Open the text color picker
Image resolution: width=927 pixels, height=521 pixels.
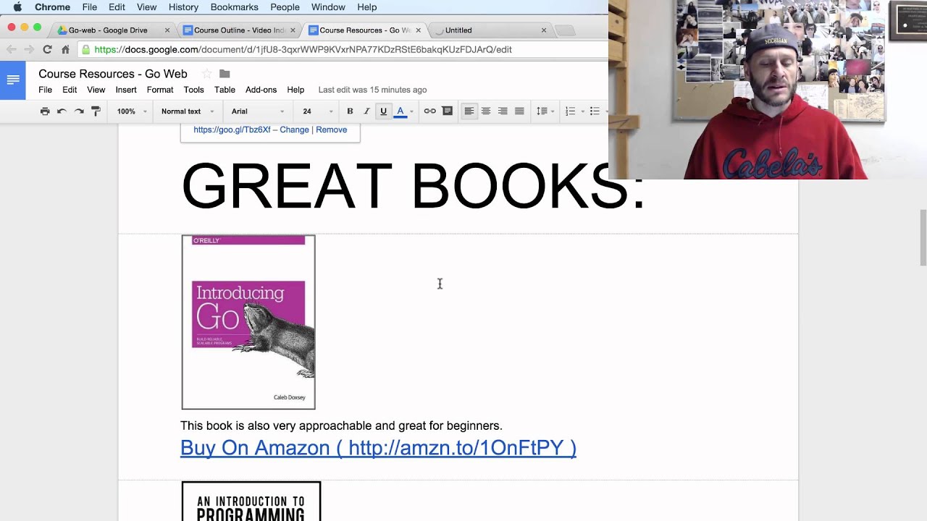(x=400, y=111)
